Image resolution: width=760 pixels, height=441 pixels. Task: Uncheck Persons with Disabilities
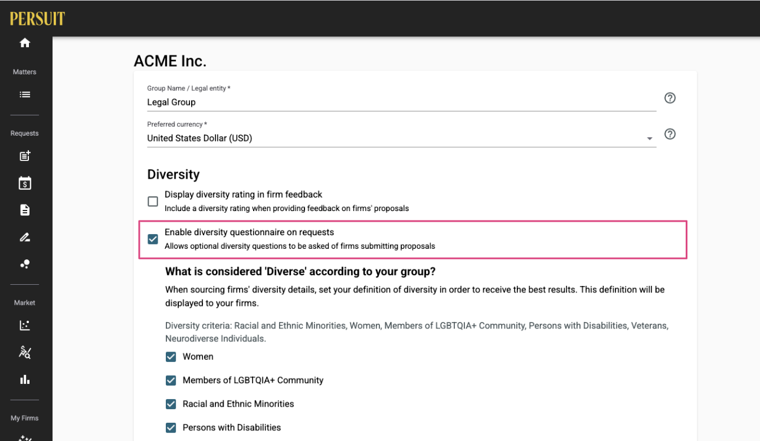point(171,427)
